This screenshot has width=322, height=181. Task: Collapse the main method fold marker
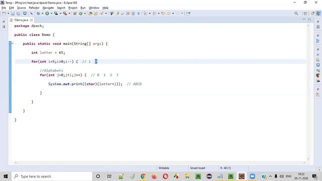[x=13, y=44]
